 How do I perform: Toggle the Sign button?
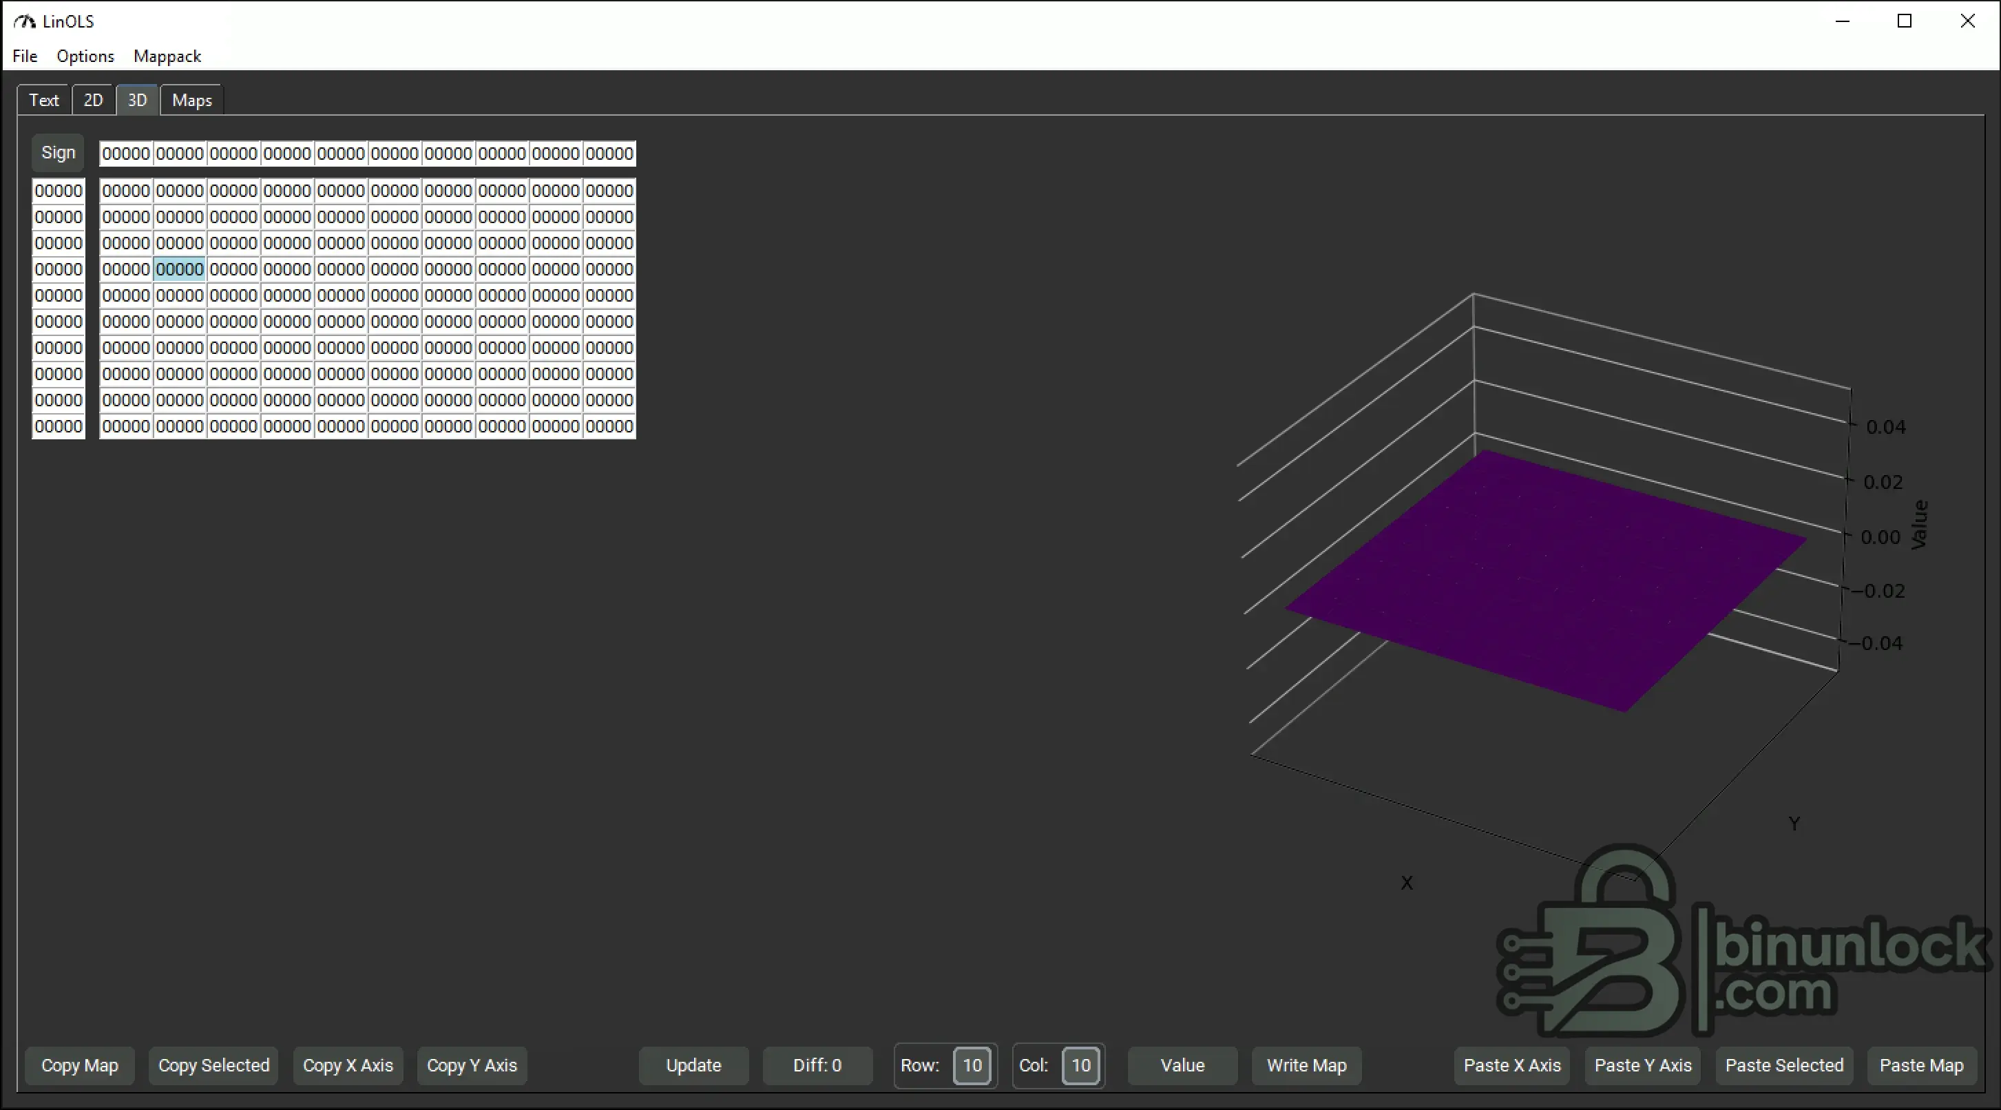point(59,152)
